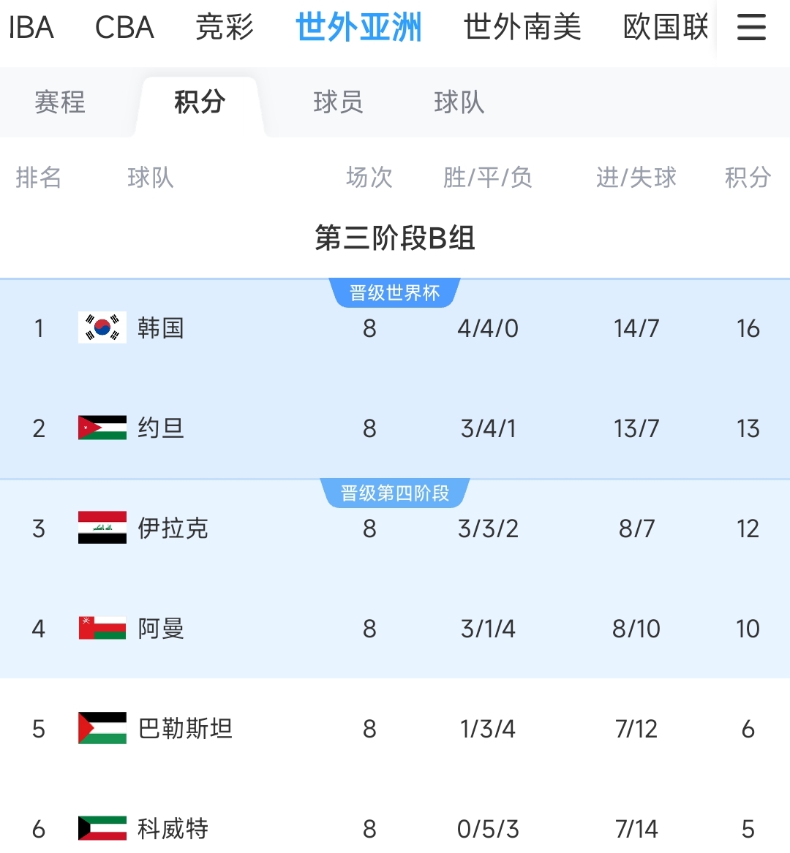
Task: Tap the Oman flag icon
Action: coord(102,628)
